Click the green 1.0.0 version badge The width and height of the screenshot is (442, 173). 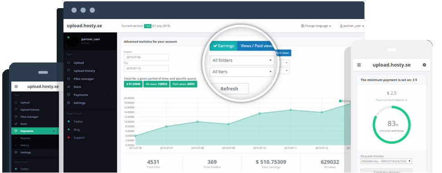coord(148,26)
